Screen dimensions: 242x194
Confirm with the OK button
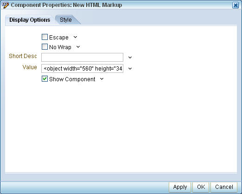201,187
